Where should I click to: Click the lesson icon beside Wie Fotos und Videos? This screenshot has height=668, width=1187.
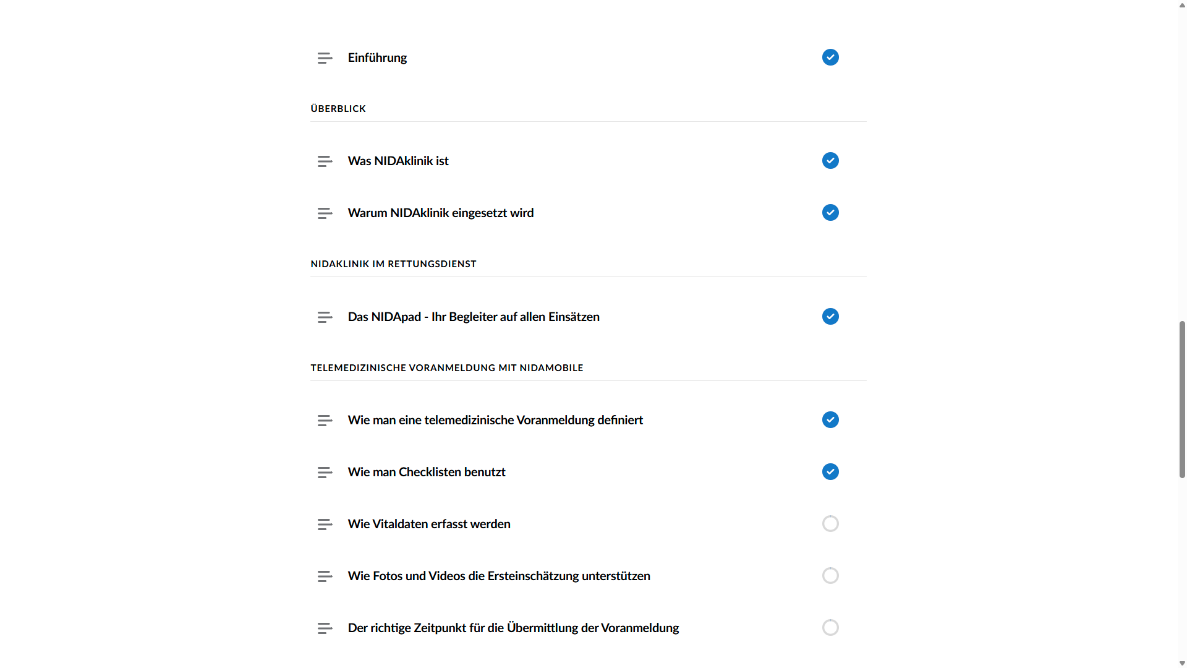325,576
